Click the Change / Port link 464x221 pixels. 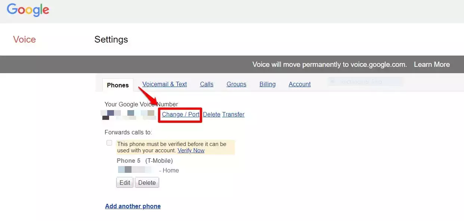coord(181,114)
